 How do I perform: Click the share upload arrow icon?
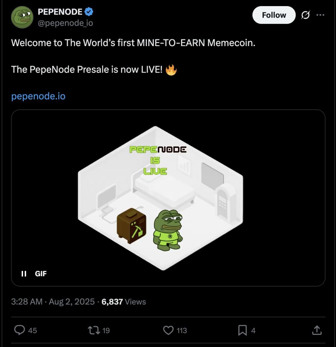coord(316,330)
